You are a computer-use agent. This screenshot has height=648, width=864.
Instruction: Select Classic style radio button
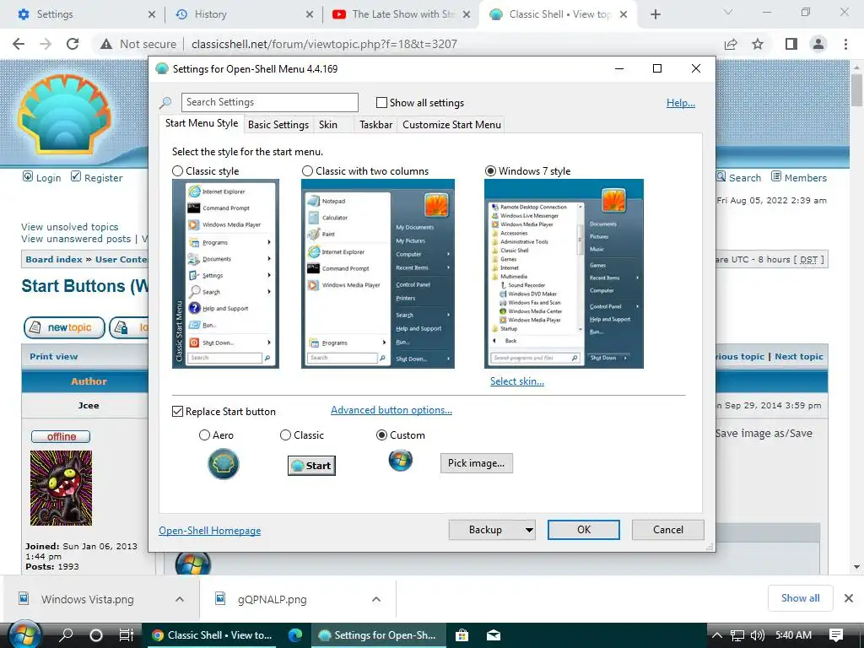[x=177, y=170]
